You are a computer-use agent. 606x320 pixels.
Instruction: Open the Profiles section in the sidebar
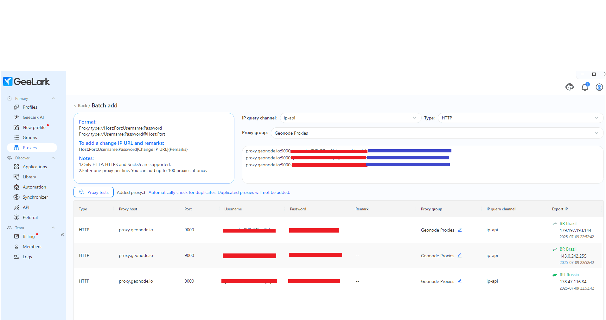(x=30, y=107)
